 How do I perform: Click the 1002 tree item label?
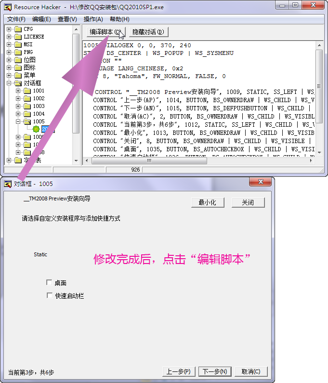point(39,98)
